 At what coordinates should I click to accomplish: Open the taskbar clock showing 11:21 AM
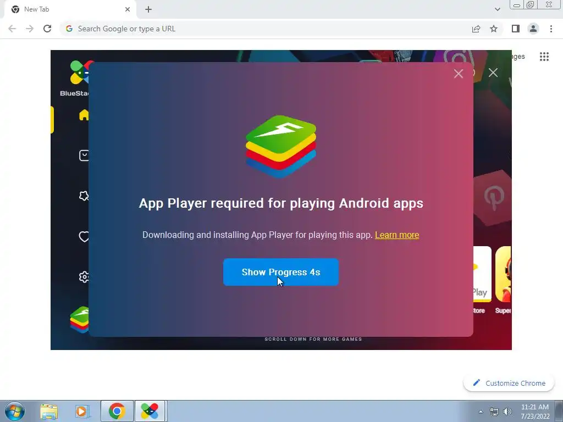pos(534,412)
